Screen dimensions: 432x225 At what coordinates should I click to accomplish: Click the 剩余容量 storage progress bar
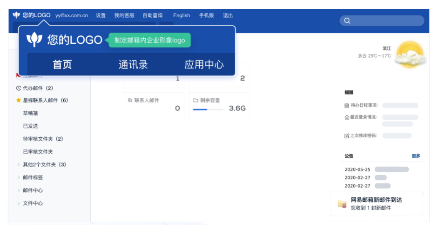tap(208, 109)
